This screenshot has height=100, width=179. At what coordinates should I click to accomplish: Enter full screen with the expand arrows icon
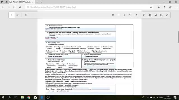(167, 15)
